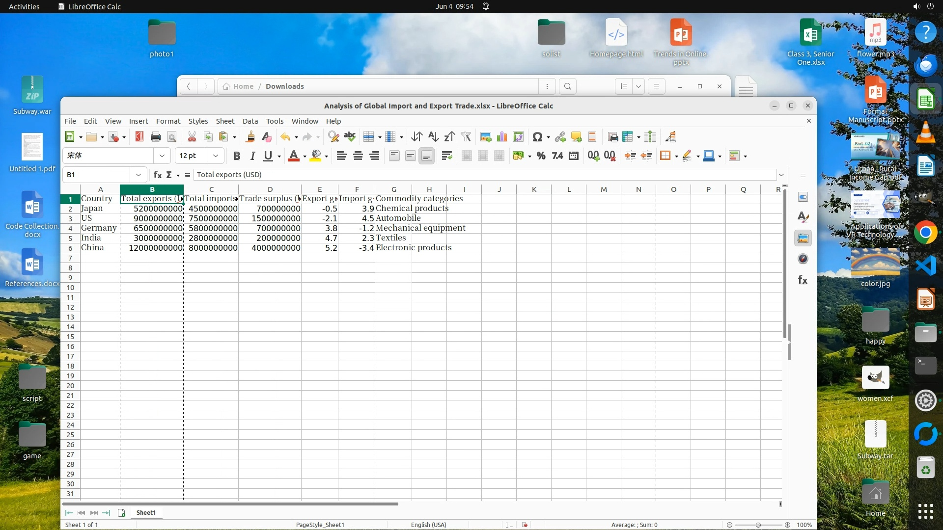Select the Sheet1 tab
This screenshot has height=530, width=943.
point(146,512)
